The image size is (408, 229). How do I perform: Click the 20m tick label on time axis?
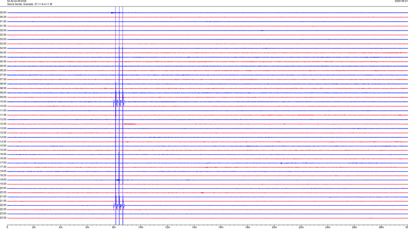tap(274, 227)
